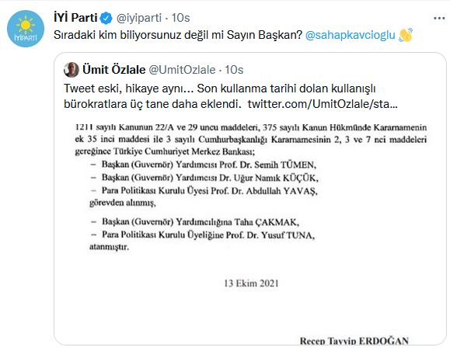Viewport: 450px width, 354px height.
Task: Open the quoted tweet's 10s timestamp
Action: click(234, 70)
